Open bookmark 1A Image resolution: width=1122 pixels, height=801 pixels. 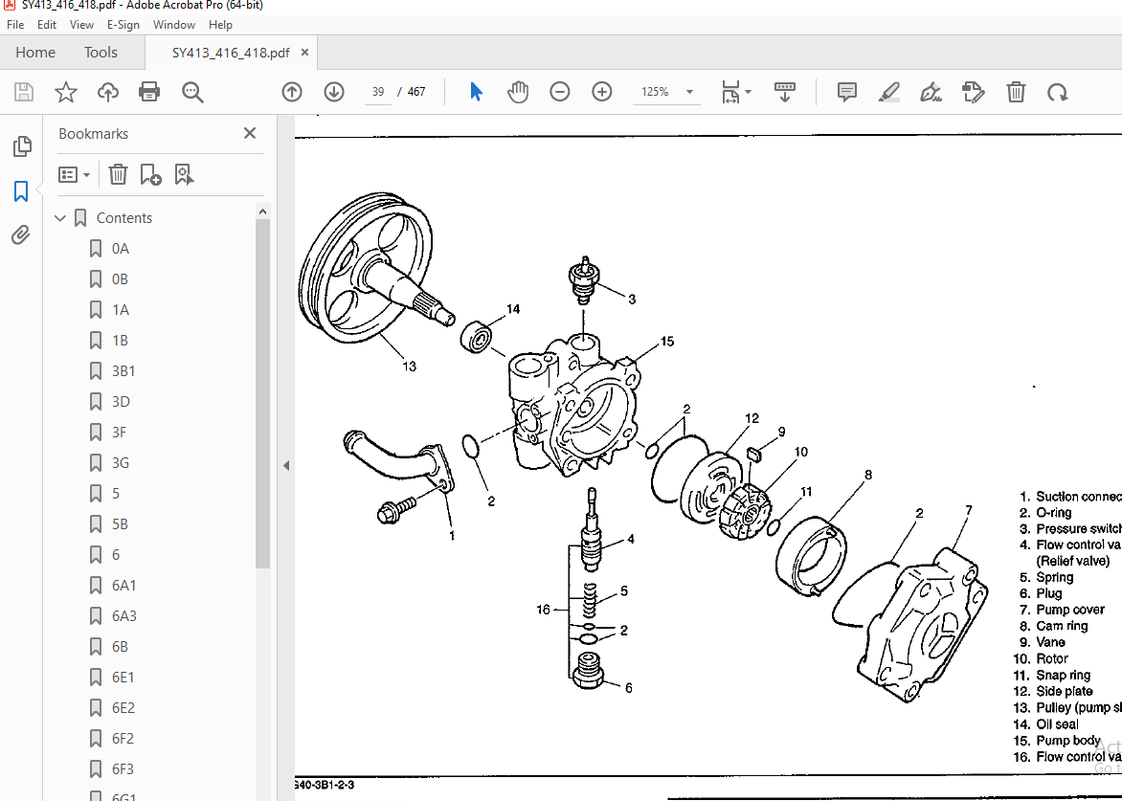121,310
